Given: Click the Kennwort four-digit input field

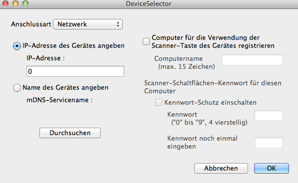Looking at the screenshot, I should click(269, 115).
